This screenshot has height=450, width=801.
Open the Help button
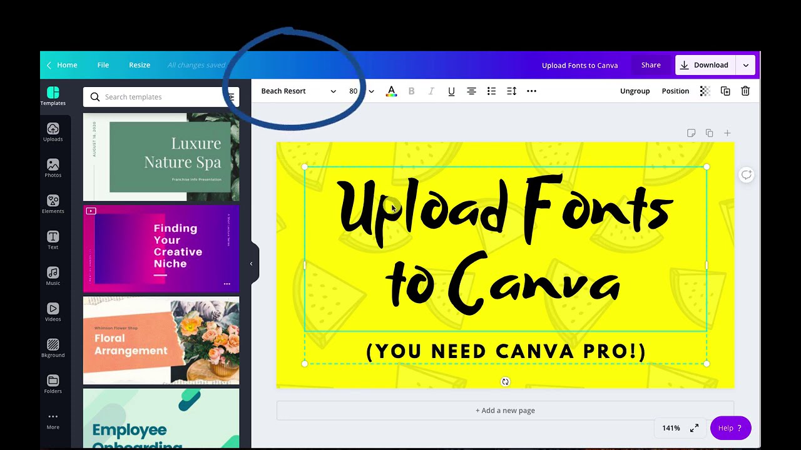tap(730, 428)
